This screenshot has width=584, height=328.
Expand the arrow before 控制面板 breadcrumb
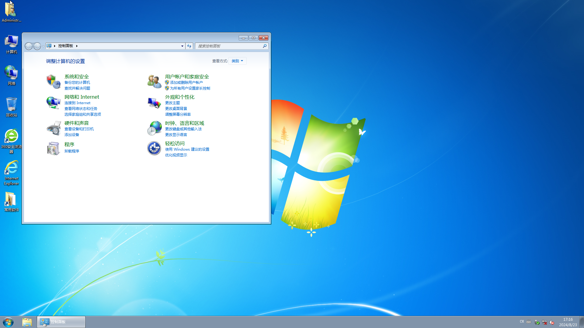point(54,46)
